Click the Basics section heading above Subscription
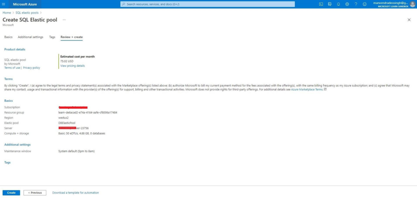417x198 pixels. (x=9, y=101)
